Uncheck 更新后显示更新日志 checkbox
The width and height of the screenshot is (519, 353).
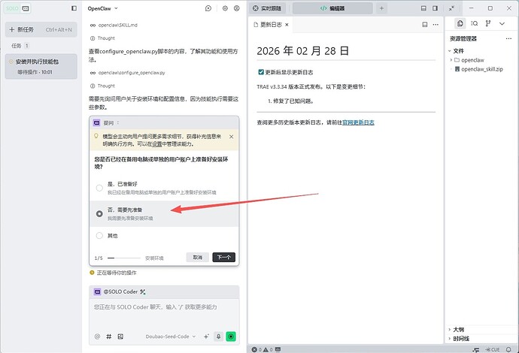tap(260, 73)
